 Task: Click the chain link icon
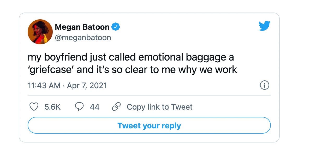coord(116,107)
